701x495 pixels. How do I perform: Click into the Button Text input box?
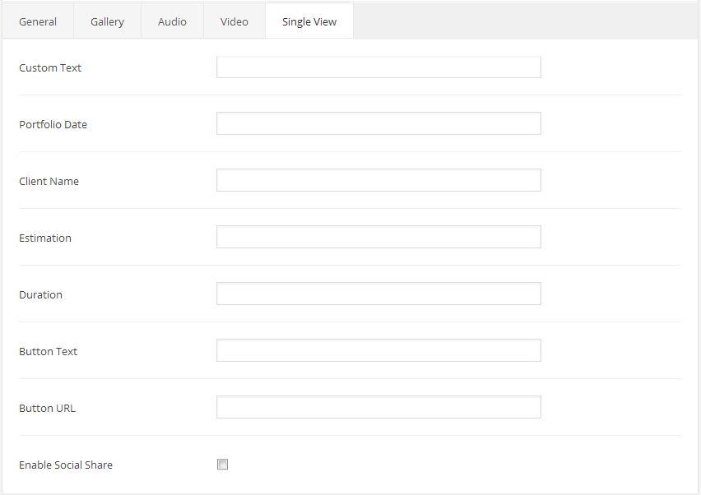pos(378,350)
